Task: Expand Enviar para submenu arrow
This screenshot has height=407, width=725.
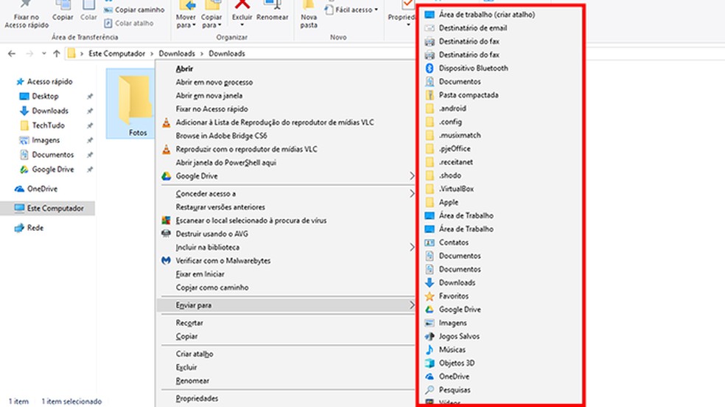Action: point(412,305)
